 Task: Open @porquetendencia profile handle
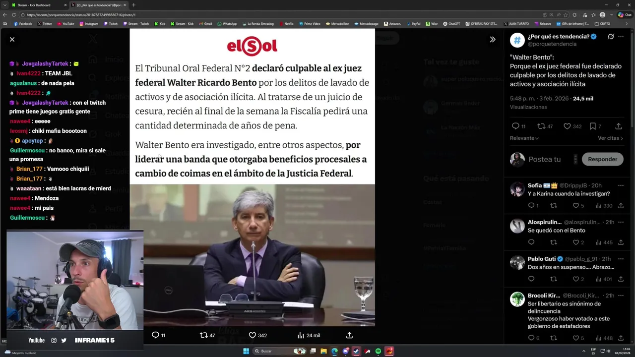(552, 44)
